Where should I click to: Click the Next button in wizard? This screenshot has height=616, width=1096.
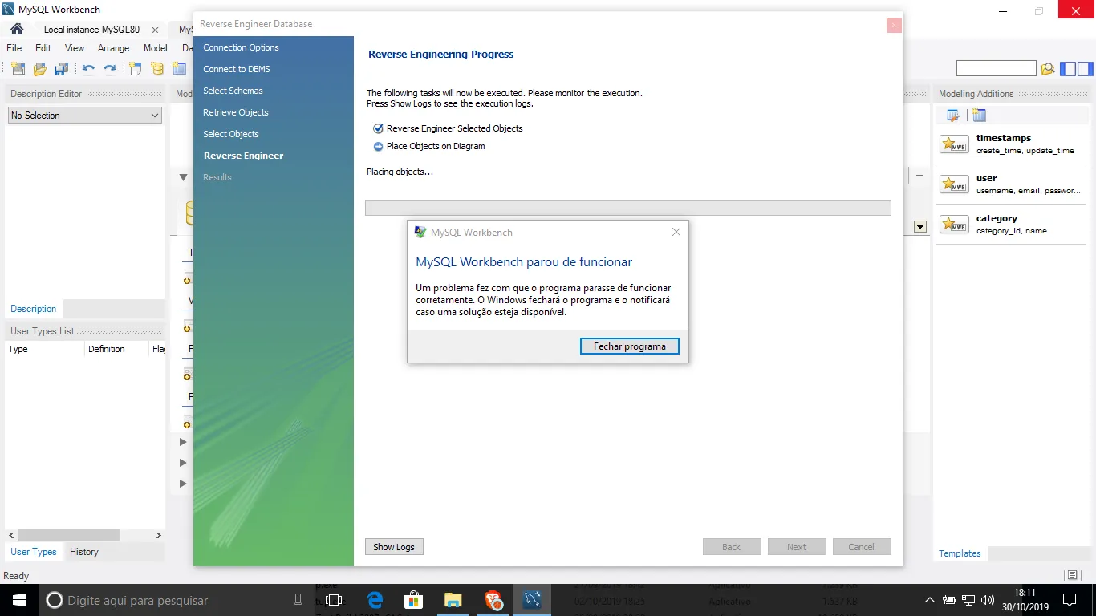[797, 547]
